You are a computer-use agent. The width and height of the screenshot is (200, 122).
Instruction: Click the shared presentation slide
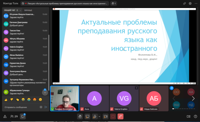124,46
